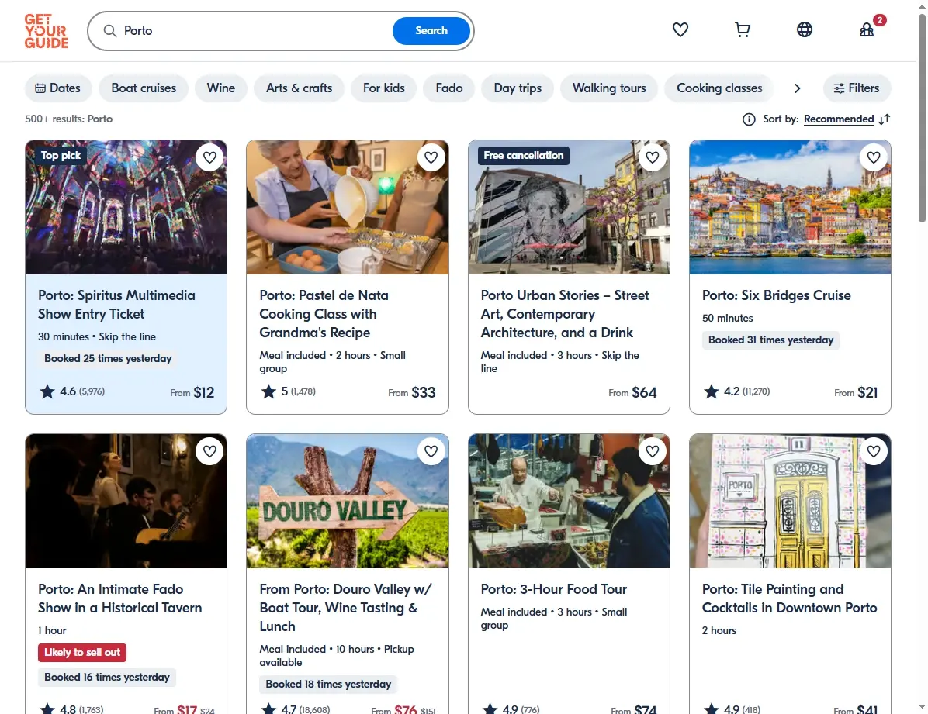Image resolution: width=928 pixels, height=714 pixels.
Task: Select the Day trips category chip
Action: (518, 88)
